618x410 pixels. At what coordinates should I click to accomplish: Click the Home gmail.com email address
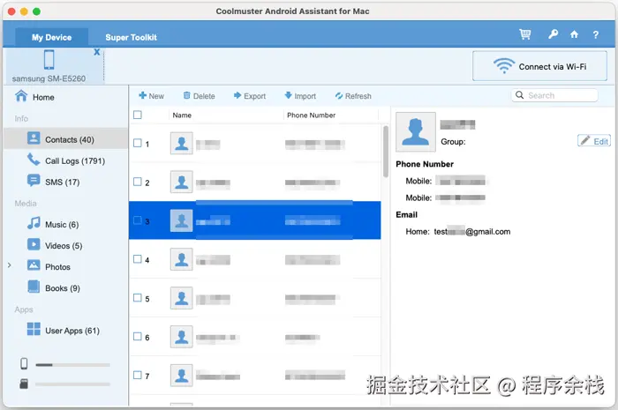tap(471, 231)
